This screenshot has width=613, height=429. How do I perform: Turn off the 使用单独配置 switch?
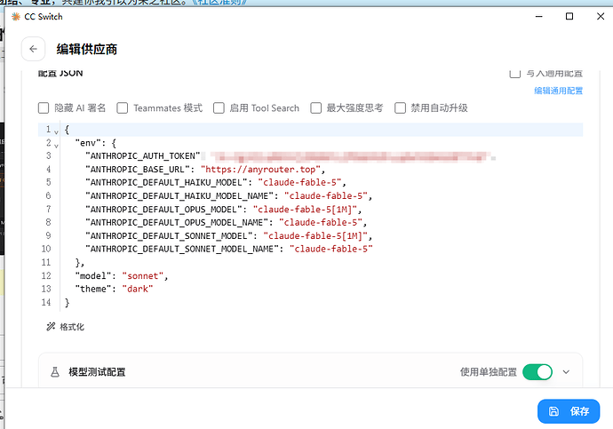point(537,372)
